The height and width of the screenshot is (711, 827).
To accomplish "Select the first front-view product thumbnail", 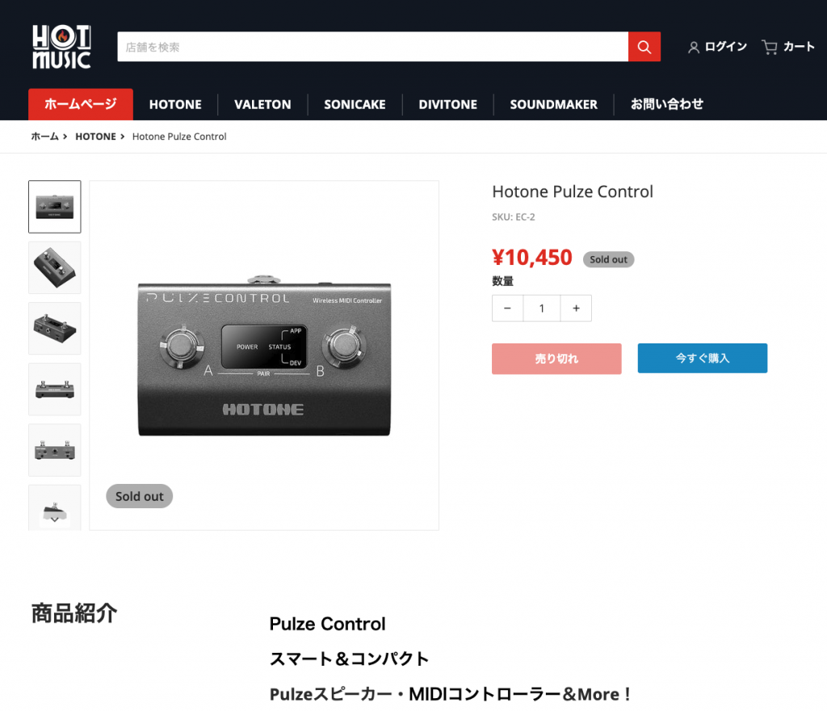I will pos(55,207).
